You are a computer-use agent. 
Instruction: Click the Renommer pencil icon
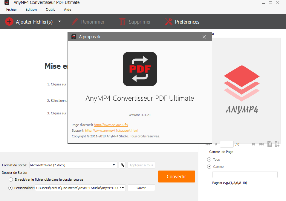(74, 22)
